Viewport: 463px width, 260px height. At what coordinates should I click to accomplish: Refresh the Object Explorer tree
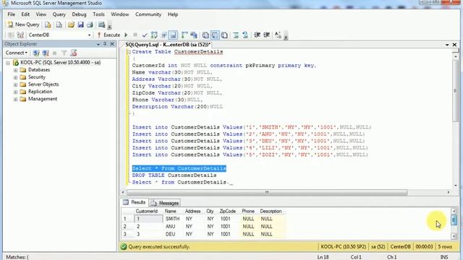click(74, 53)
